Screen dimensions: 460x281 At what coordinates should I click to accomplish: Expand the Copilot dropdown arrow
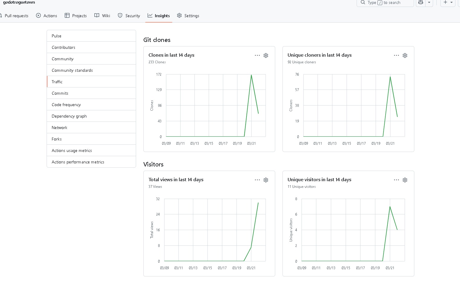429,2
